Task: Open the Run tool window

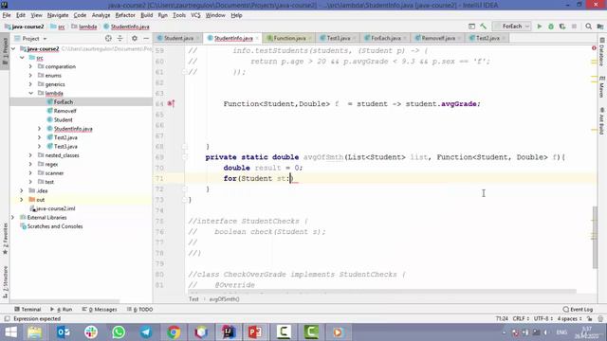Action: pos(61,310)
